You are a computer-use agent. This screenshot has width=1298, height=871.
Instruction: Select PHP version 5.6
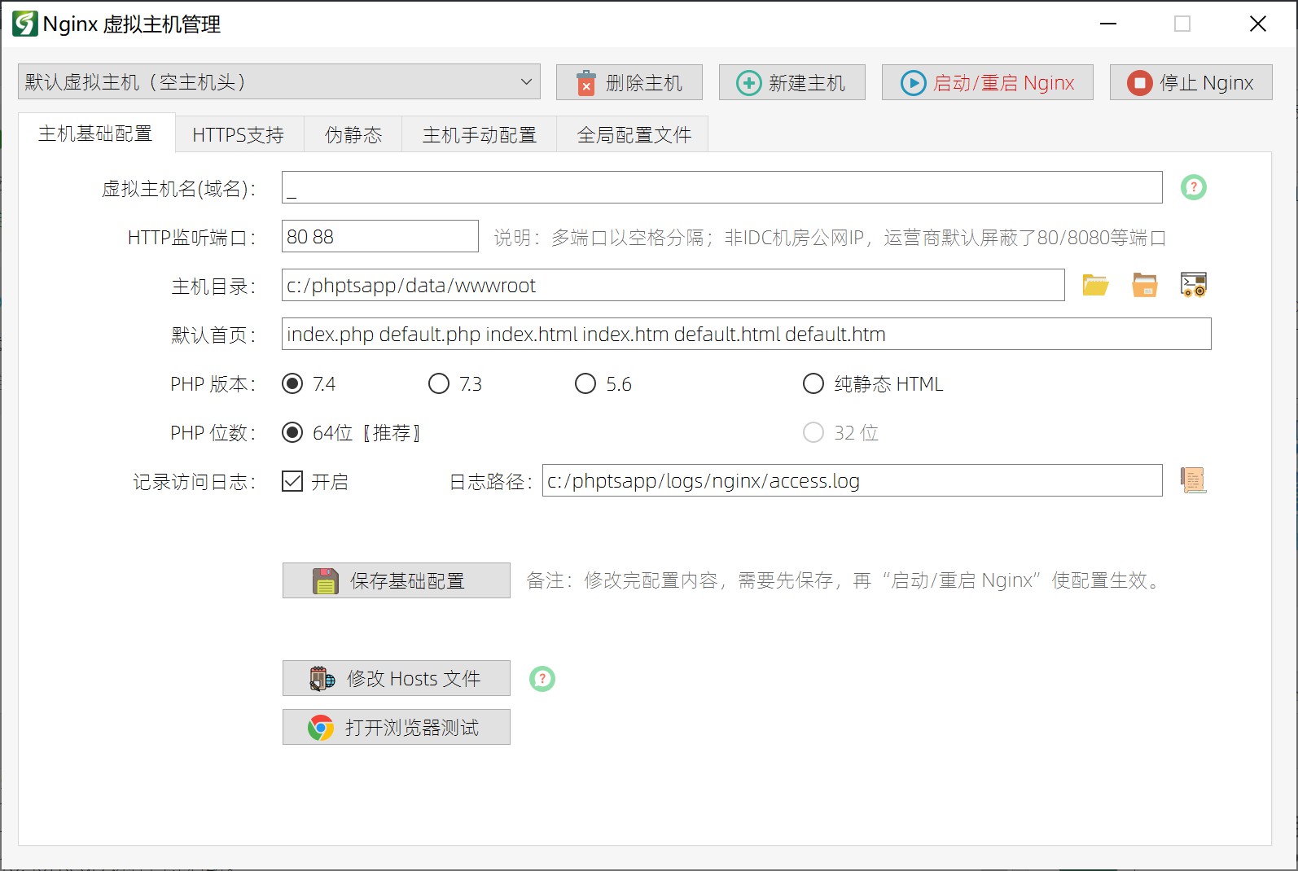click(585, 384)
